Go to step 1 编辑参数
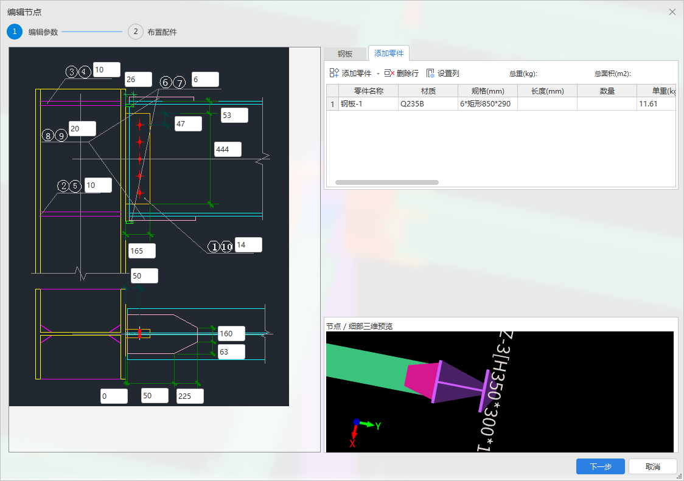Image resolution: width=684 pixels, height=481 pixels. coord(33,32)
